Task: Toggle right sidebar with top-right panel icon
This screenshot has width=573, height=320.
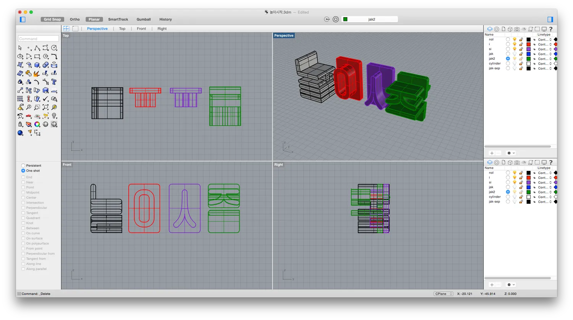Action: tap(550, 19)
